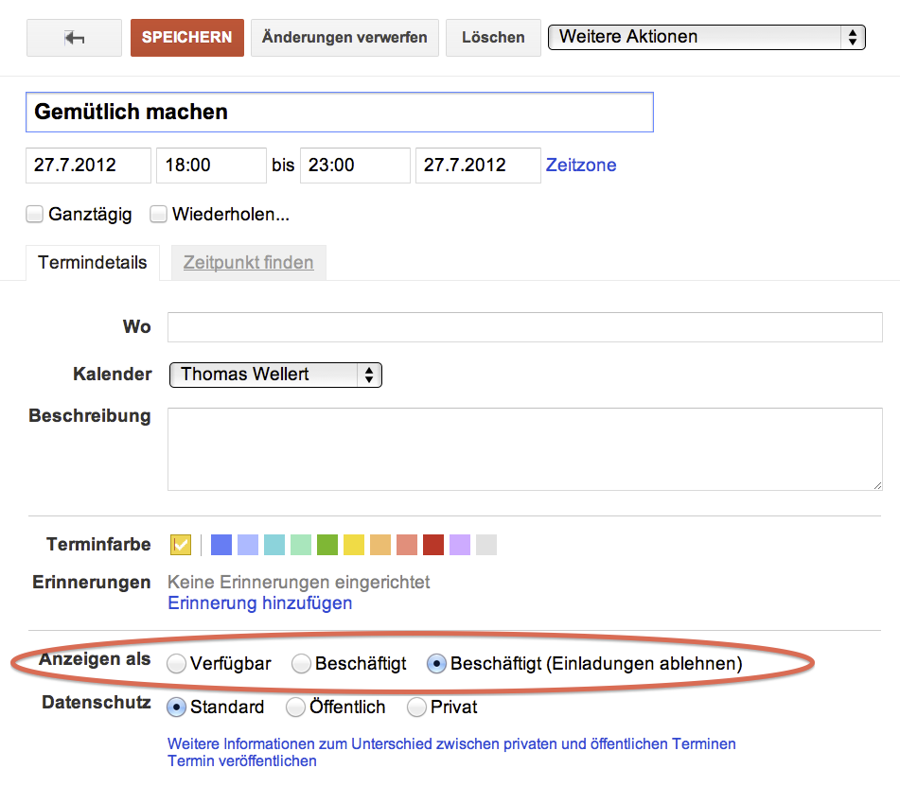The width and height of the screenshot is (900, 786).
Task: Click the SPEICHERN save button
Action: [x=187, y=38]
